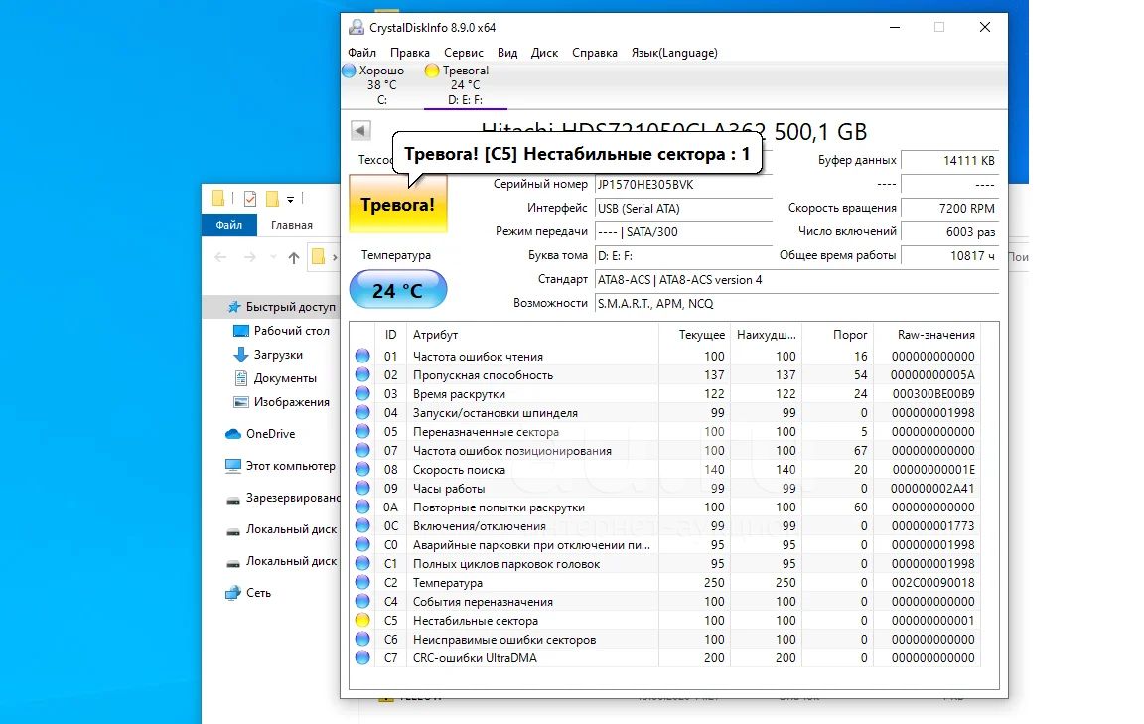Click the Explorer Forward navigation arrow
The width and height of the screenshot is (1144, 724).
click(249, 257)
